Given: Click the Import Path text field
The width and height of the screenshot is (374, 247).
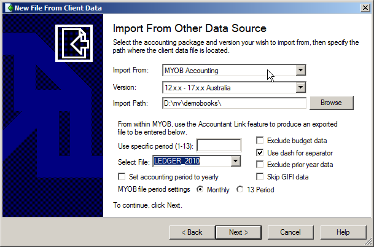Looking at the screenshot, I should pyautogui.click(x=233, y=103).
